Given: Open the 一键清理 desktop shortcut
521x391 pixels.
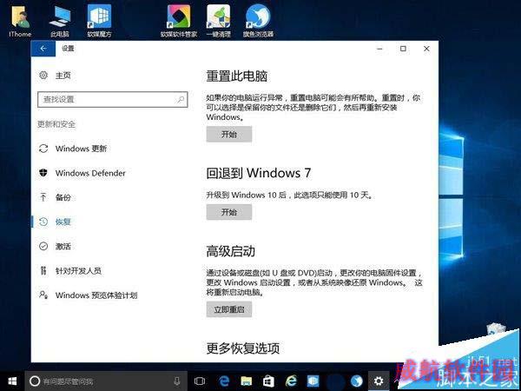Looking at the screenshot, I should pos(218,21).
